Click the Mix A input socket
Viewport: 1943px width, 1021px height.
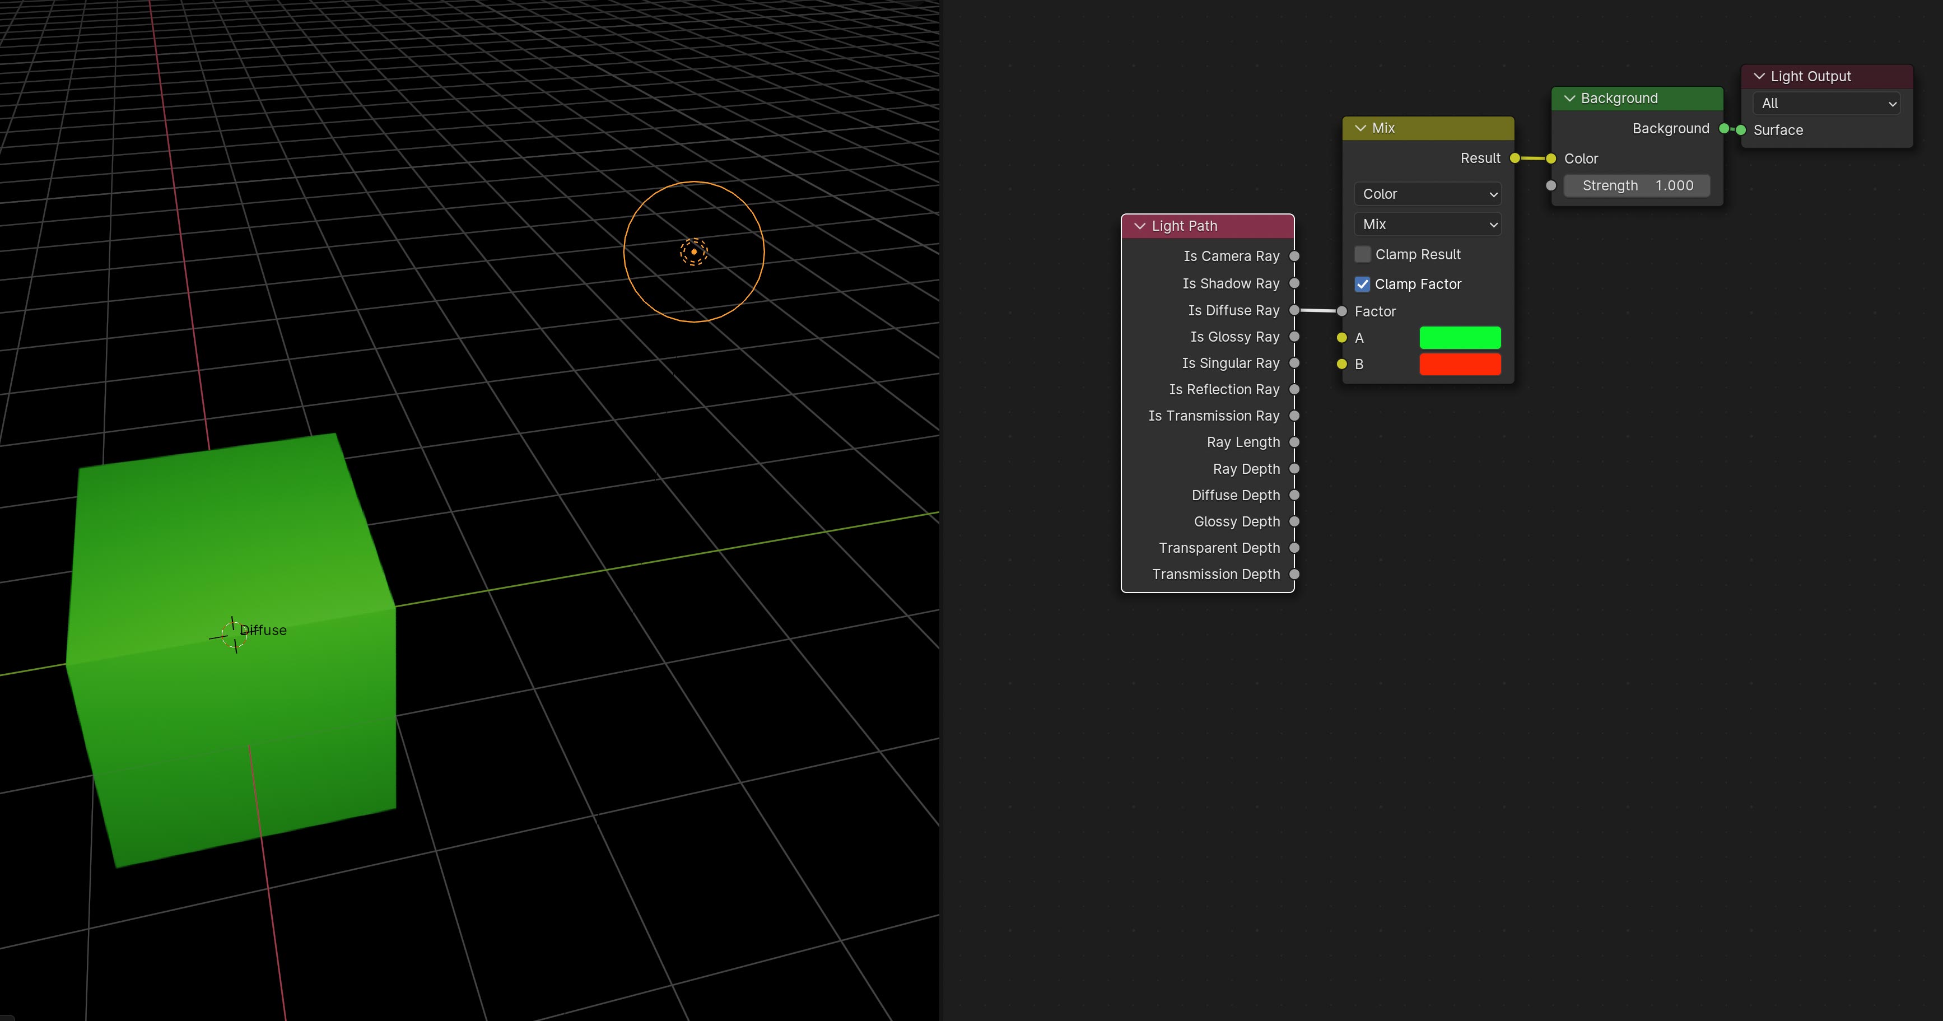pos(1342,338)
